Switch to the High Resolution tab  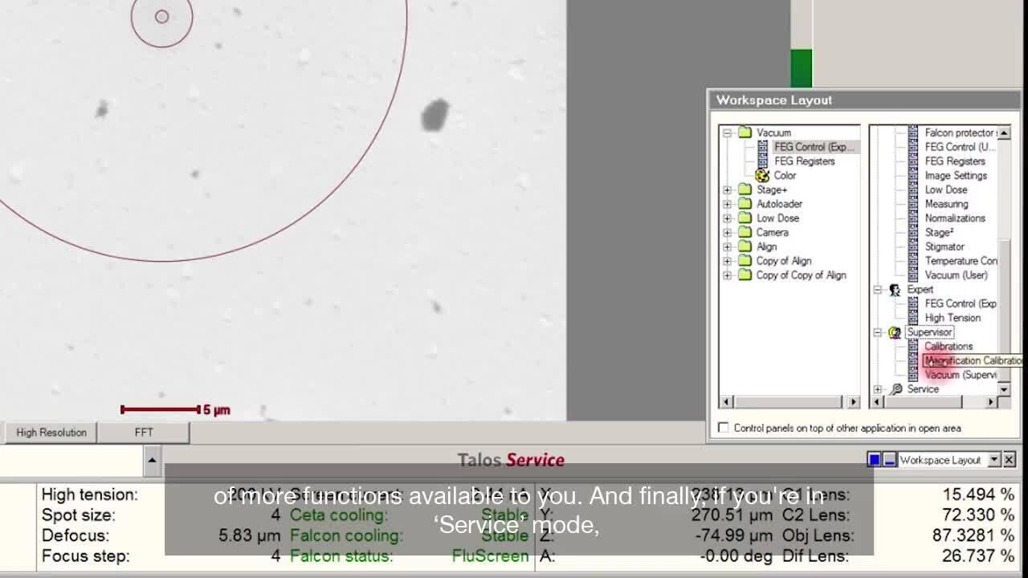click(51, 433)
